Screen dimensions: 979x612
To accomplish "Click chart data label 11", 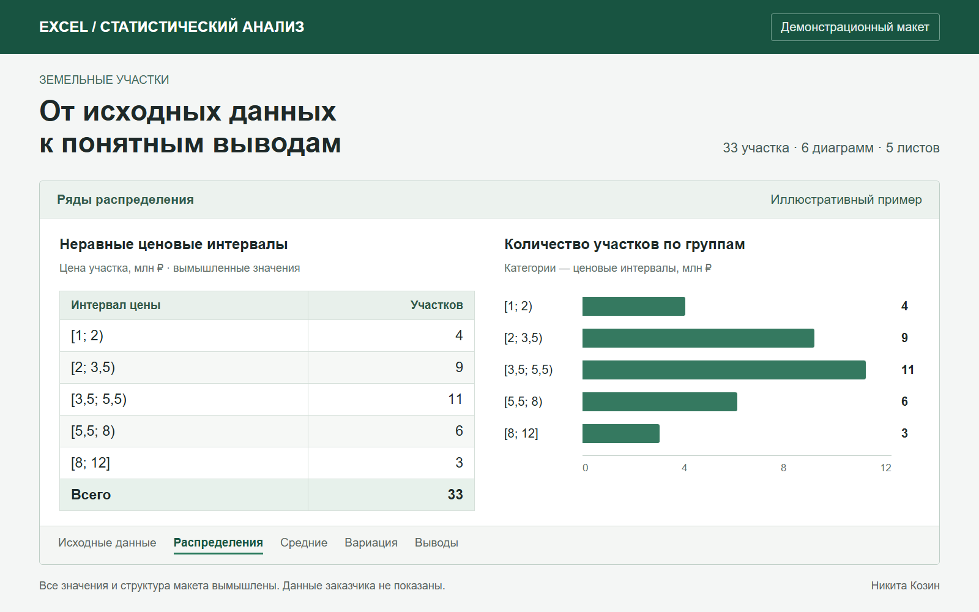I will pos(907,370).
